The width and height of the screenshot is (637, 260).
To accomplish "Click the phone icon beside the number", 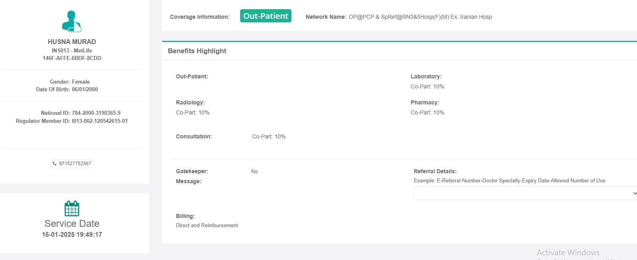I will click(55, 164).
